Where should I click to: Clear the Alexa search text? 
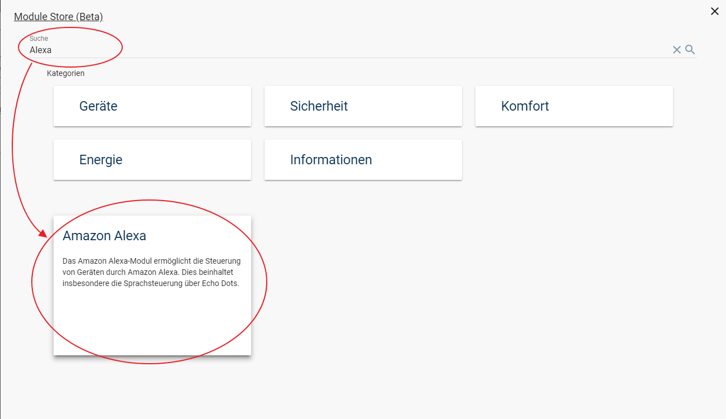(x=676, y=50)
